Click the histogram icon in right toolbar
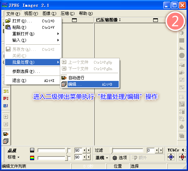The height and width of the screenshot is (171, 188). (x=182, y=48)
